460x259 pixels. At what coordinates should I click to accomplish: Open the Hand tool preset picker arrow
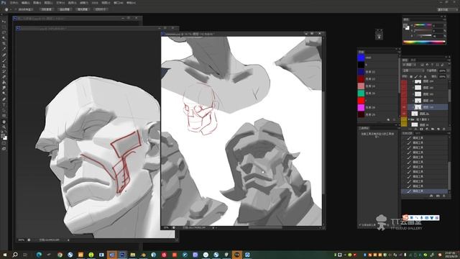[11, 9]
